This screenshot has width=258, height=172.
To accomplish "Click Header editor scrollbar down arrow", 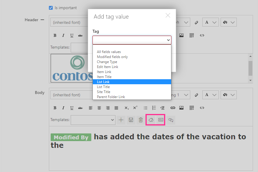I will [x=250, y=80].
